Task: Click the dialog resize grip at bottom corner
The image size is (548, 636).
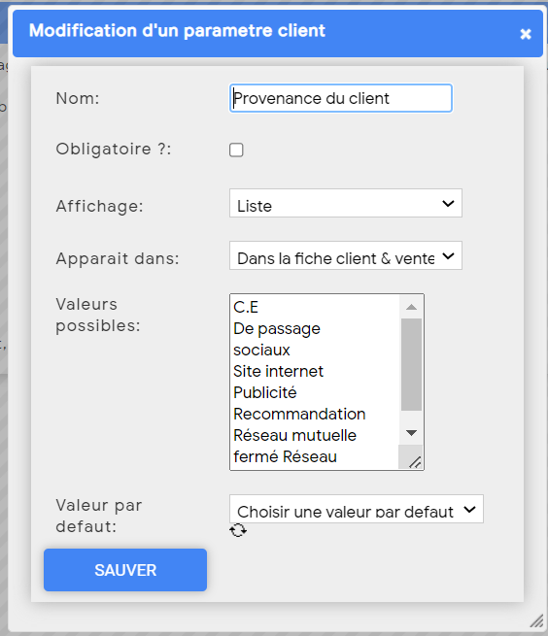Action: pyautogui.click(x=536, y=620)
